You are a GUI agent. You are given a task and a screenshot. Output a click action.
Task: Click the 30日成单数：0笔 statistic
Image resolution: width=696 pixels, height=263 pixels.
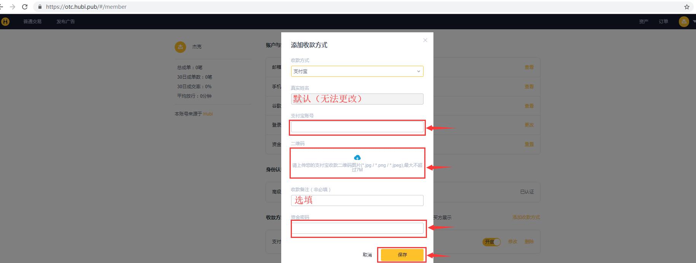pos(194,77)
